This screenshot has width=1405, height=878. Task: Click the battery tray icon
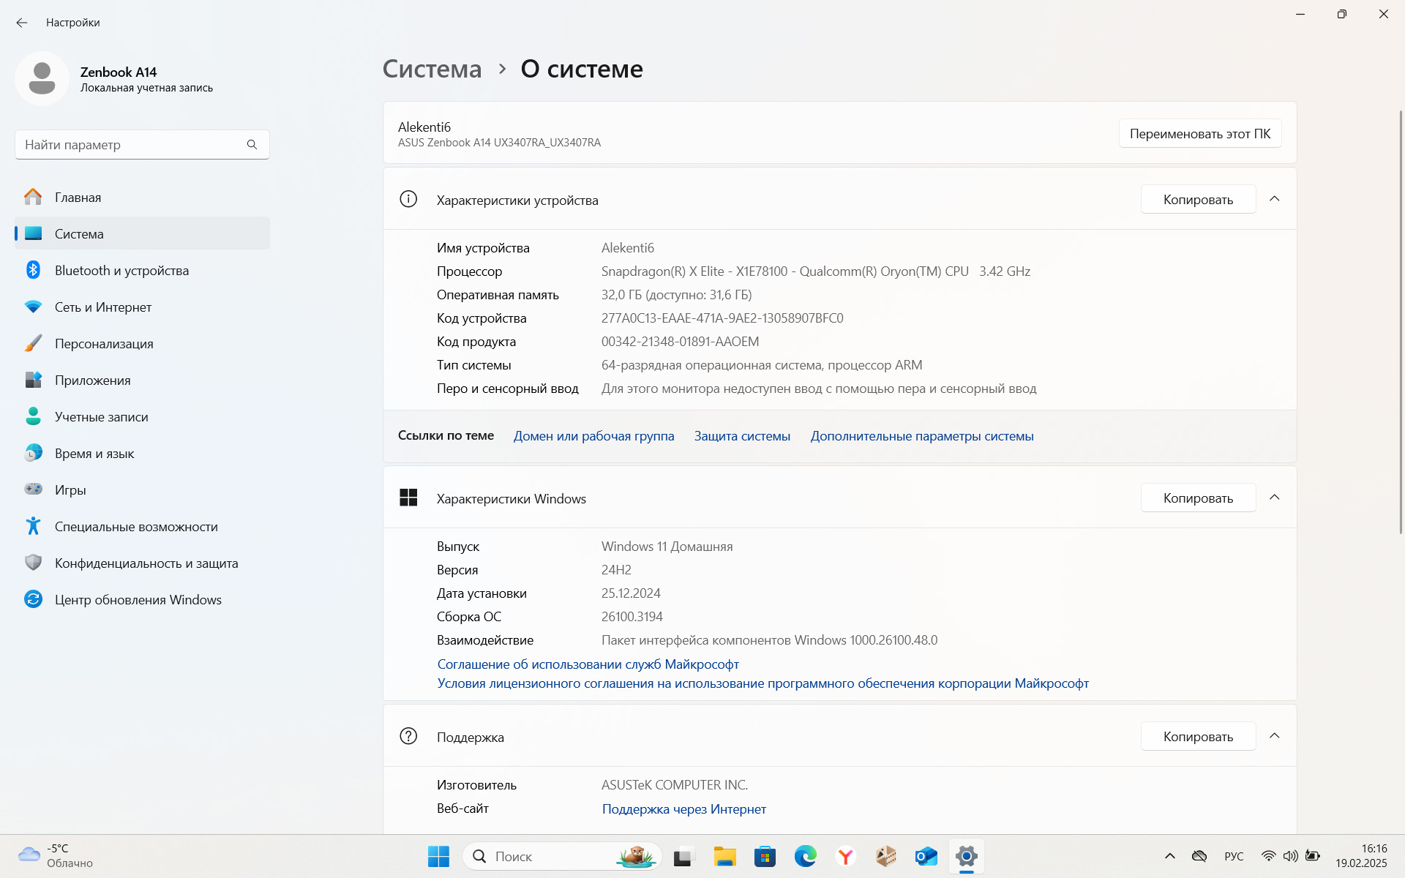tap(1313, 856)
